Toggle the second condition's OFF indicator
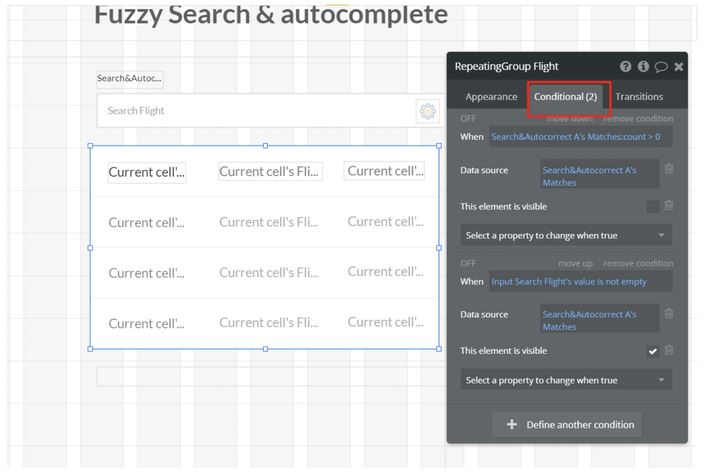Screen dimensions: 705x473 [x=468, y=263]
